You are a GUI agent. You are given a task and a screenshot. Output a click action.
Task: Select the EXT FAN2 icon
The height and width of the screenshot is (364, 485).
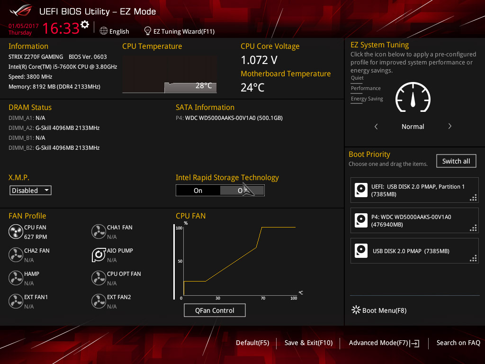click(99, 301)
